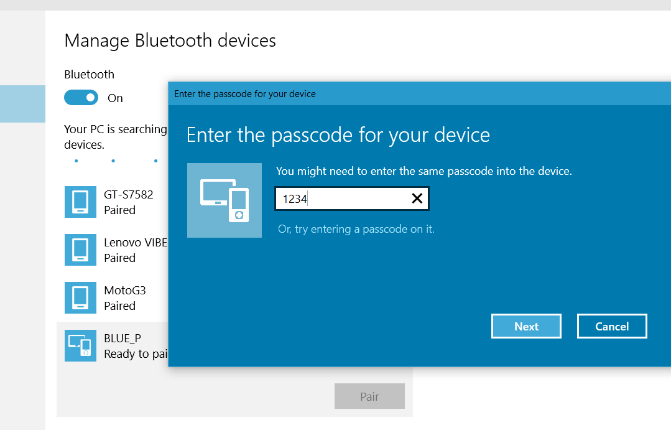Click the grayed-out Pair button

(369, 396)
